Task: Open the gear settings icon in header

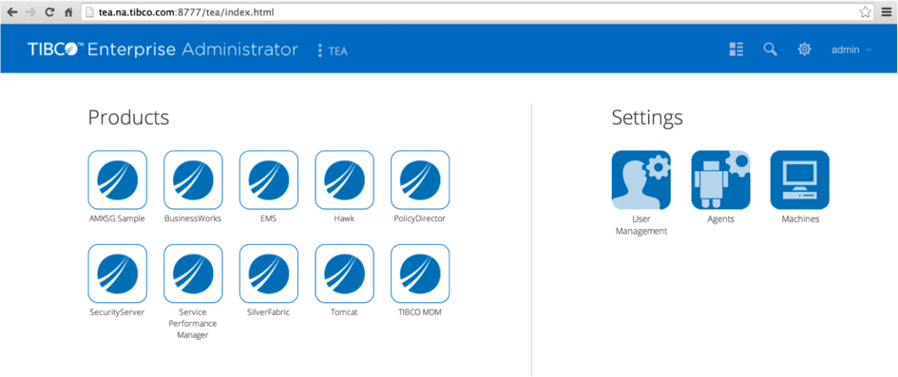Action: [x=805, y=49]
